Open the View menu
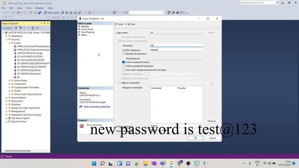This screenshot has width=299, height=168. point(20,8)
